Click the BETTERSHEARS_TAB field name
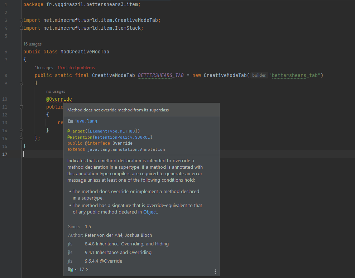 160,75
